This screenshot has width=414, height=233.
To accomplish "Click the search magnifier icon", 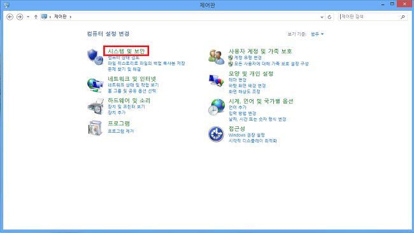I will click(403, 17).
